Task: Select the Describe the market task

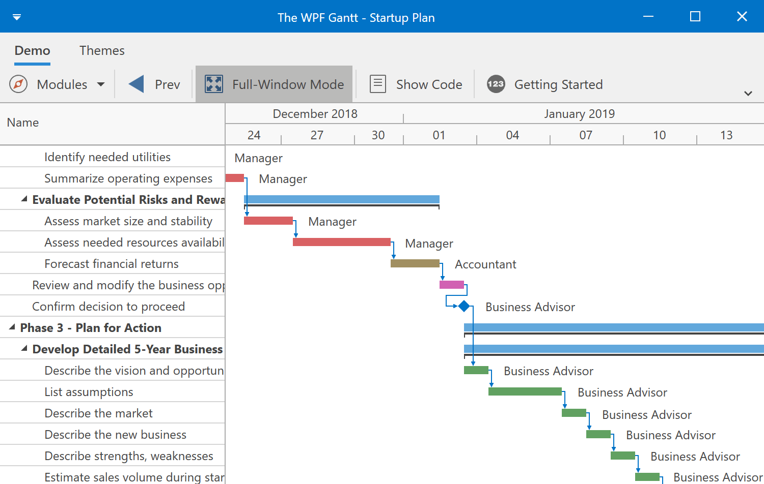Action: click(98, 413)
